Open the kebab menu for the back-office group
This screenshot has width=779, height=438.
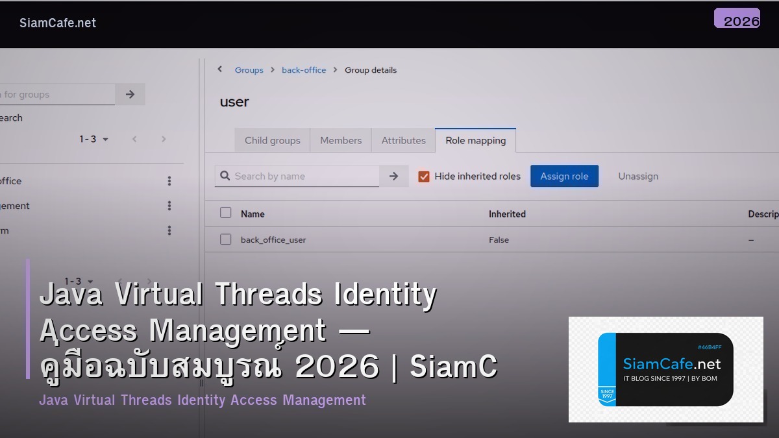(169, 181)
